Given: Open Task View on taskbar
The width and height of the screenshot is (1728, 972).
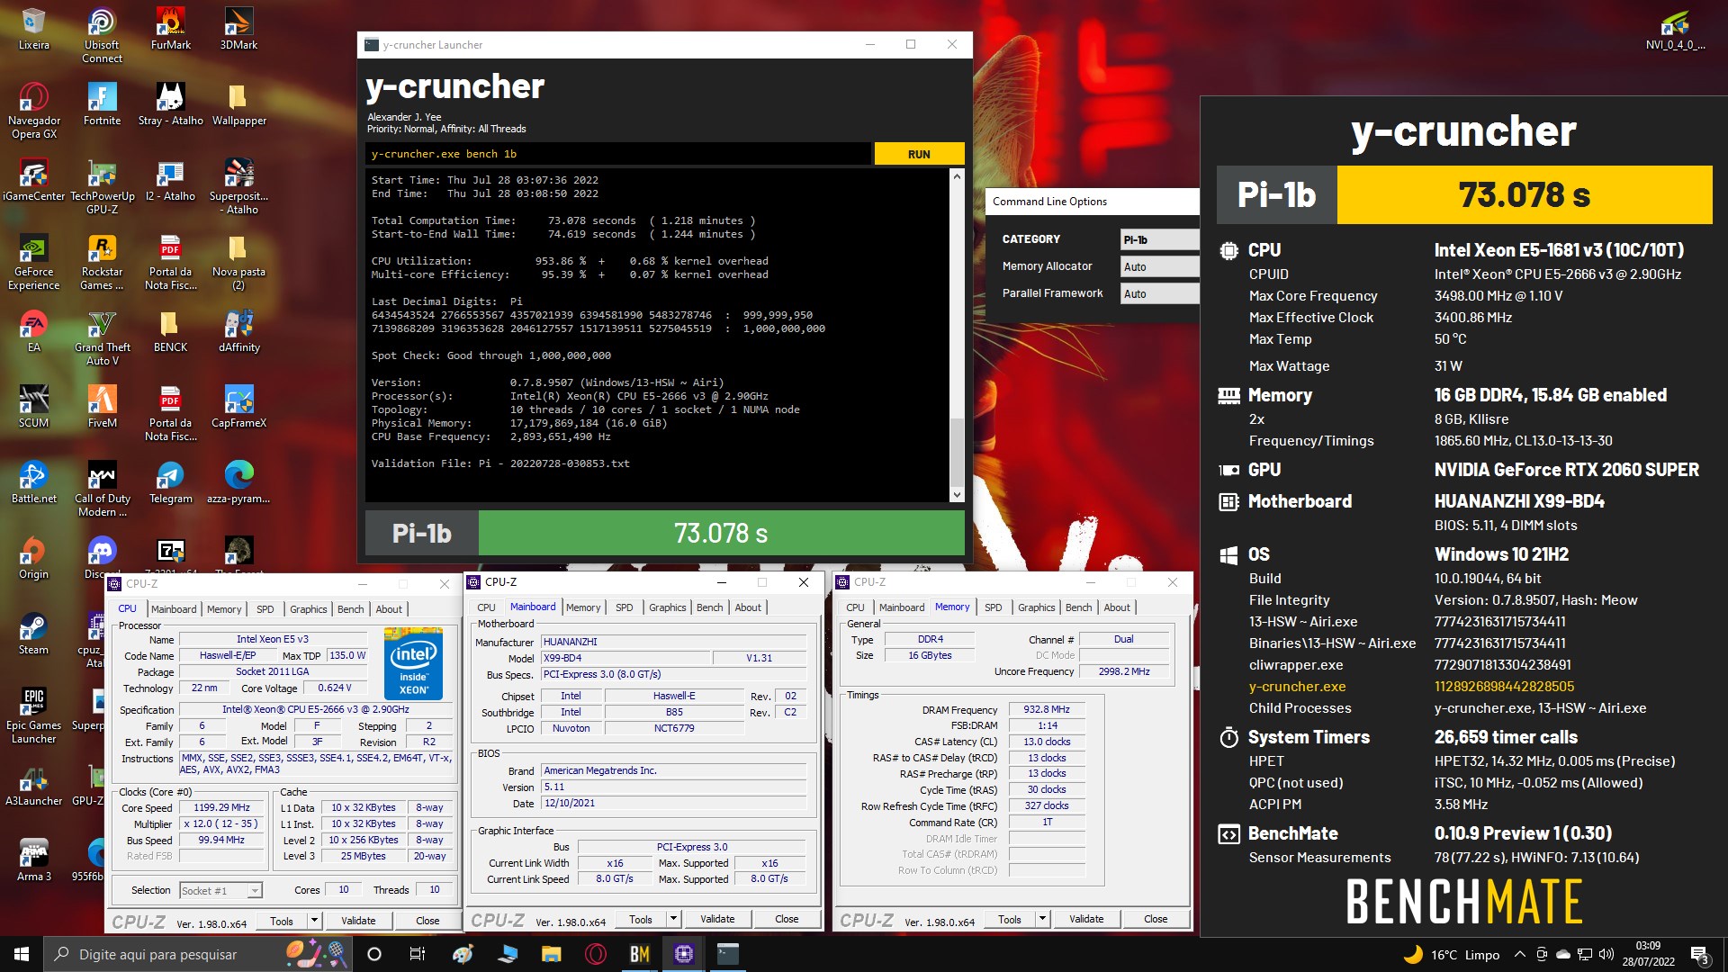Looking at the screenshot, I should click(x=417, y=954).
